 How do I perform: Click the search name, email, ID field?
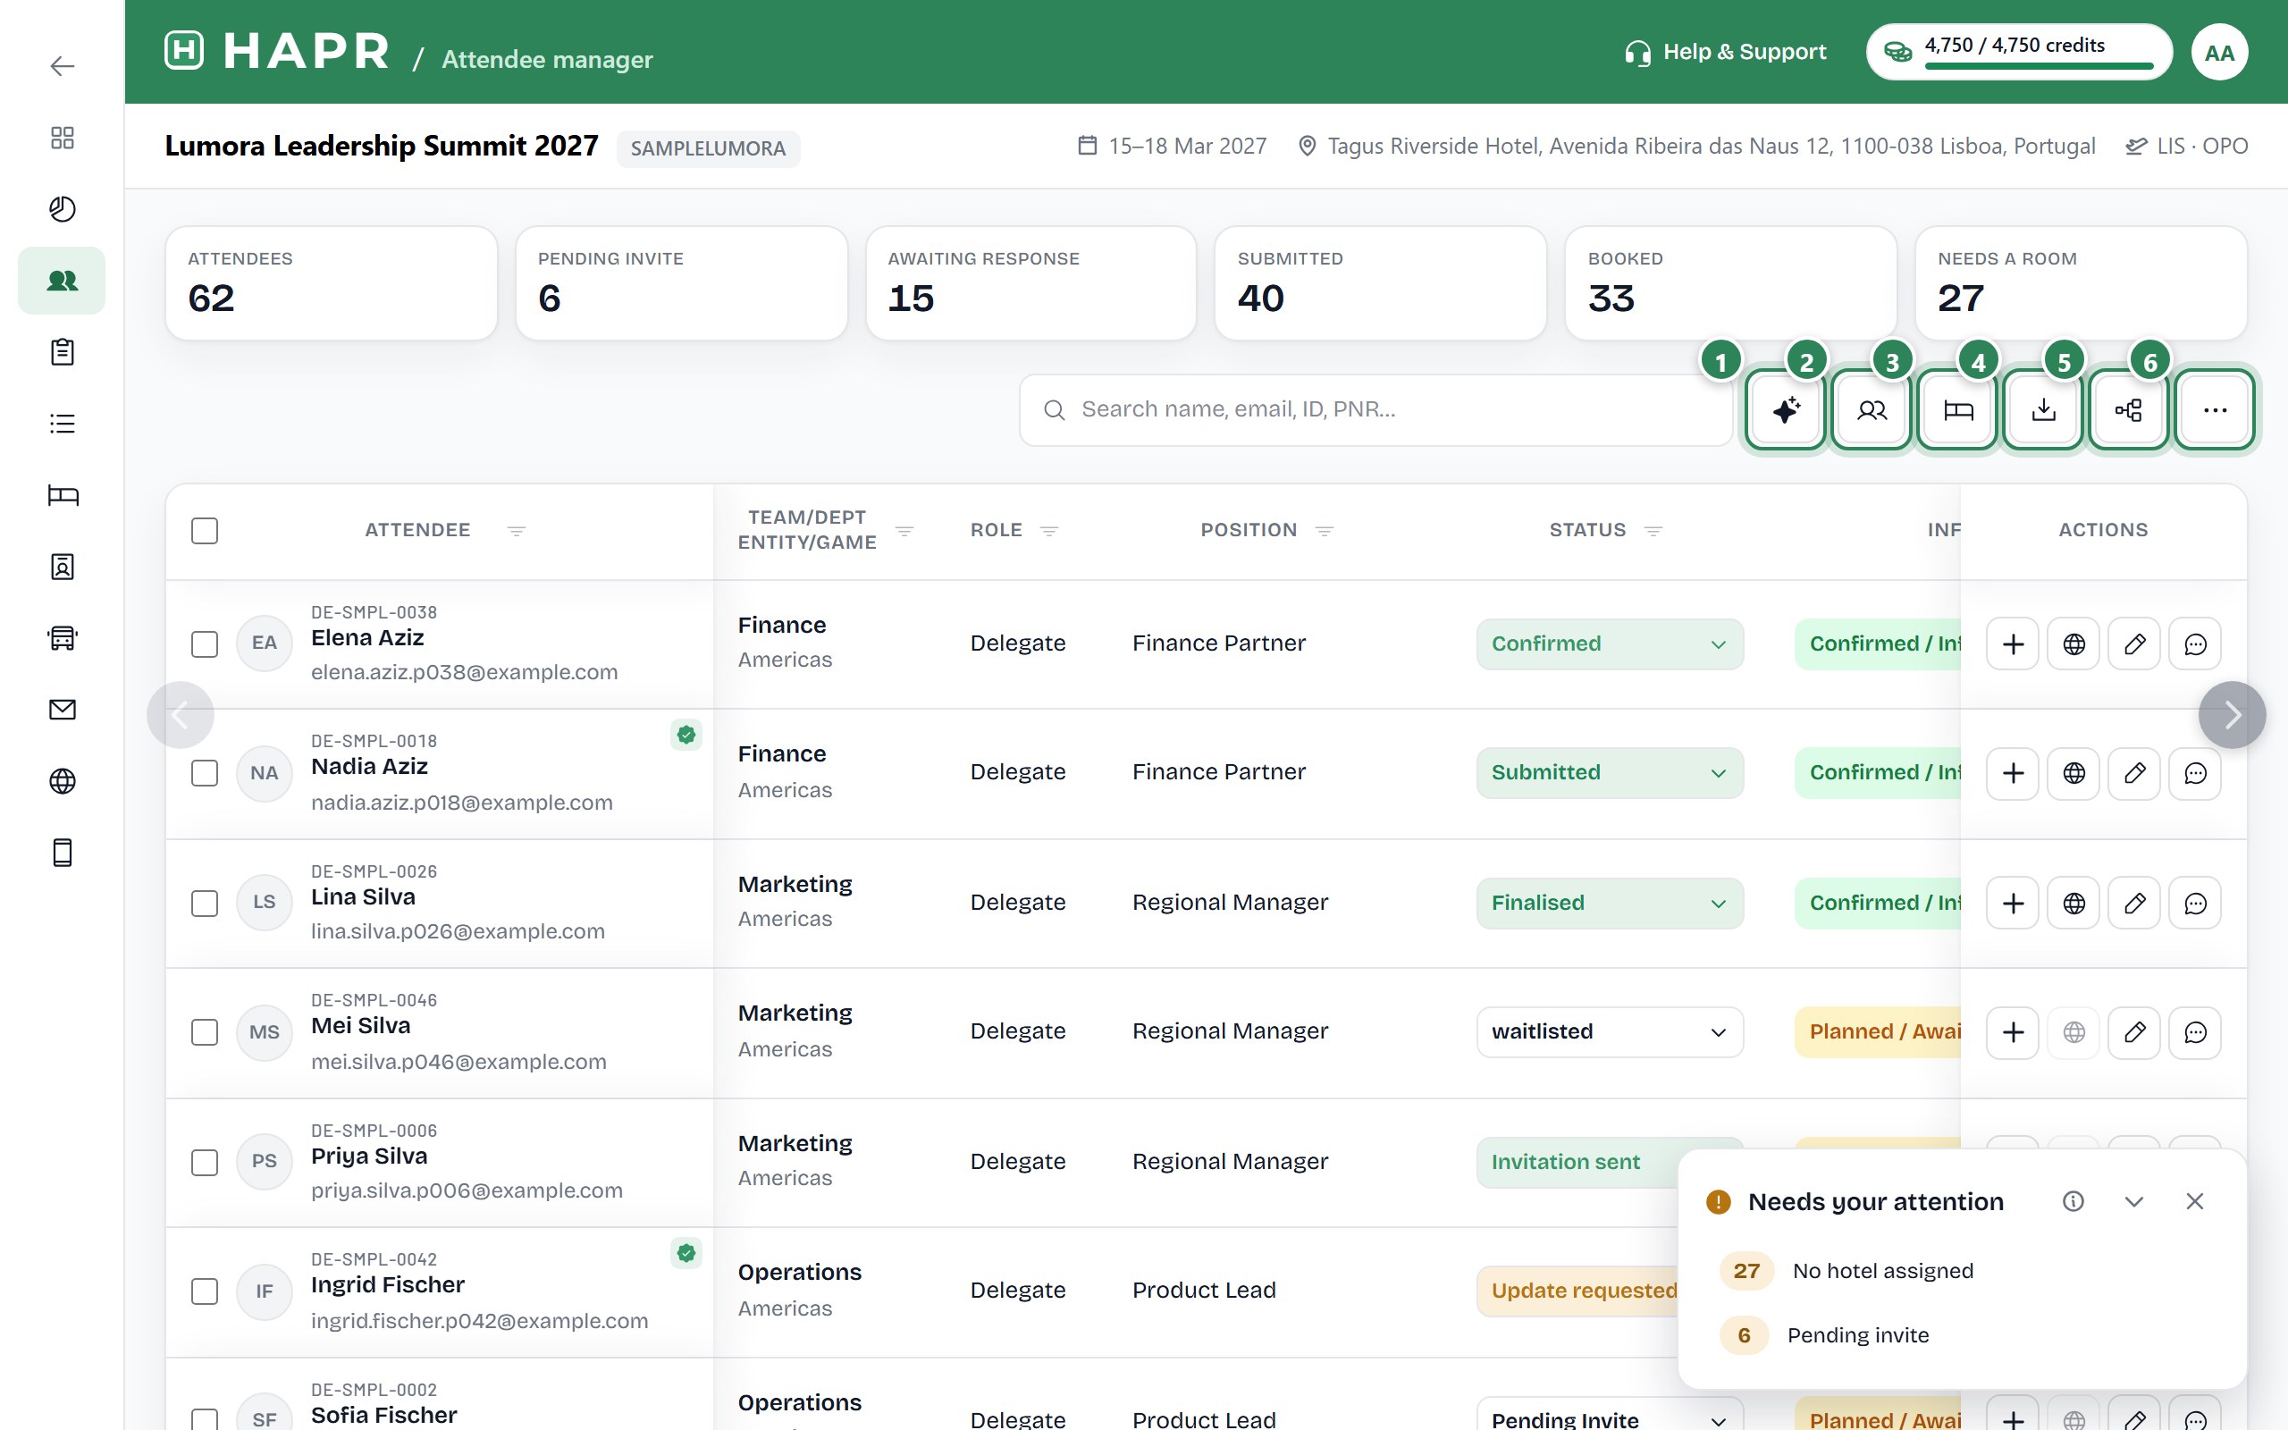[1375, 409]
